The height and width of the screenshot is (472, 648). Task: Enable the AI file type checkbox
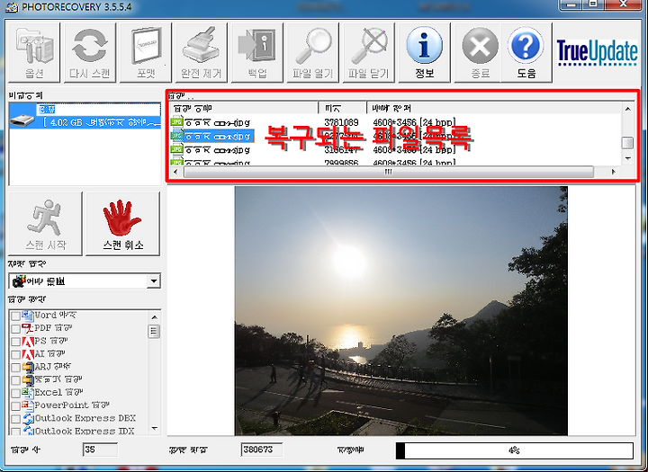coord(15,355)
